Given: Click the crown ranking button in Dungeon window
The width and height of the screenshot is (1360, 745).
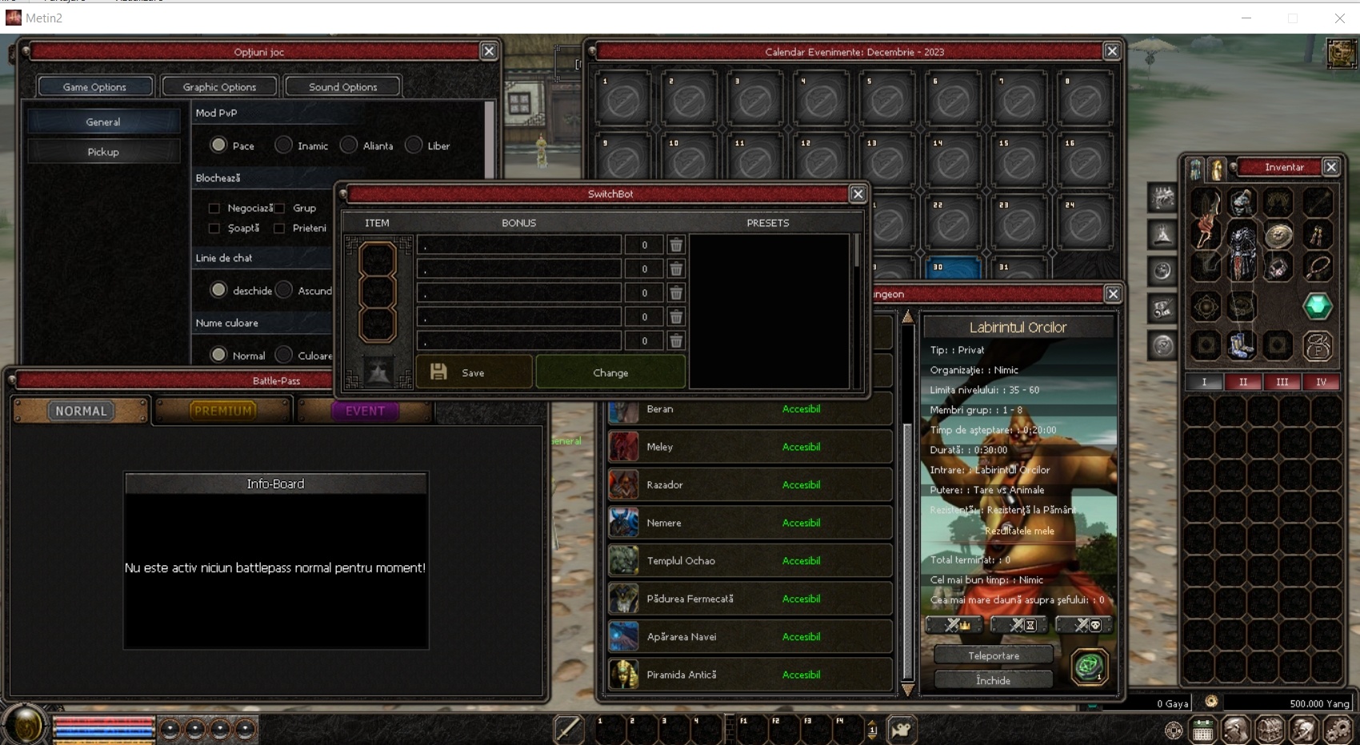Looking at the screenshot, I should coord(954,625).
